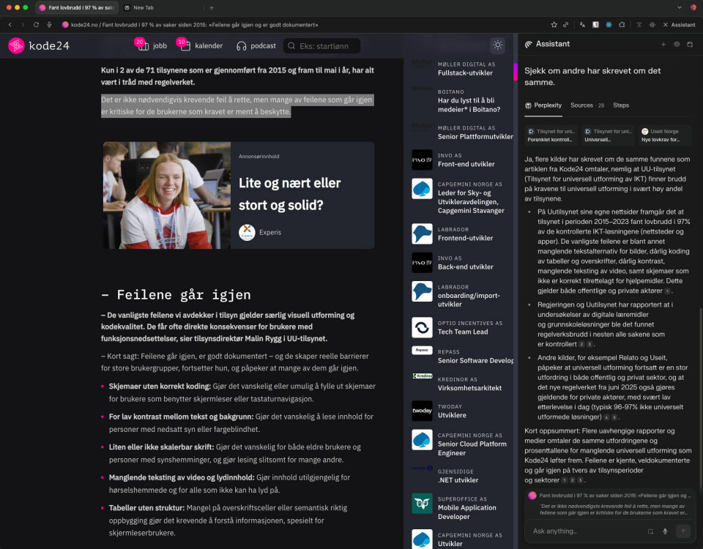Image resolution: width=703 pixels, height=549 pixels.
Task: Open a new tab with the plus button
Action: click(x=212, y=7)
